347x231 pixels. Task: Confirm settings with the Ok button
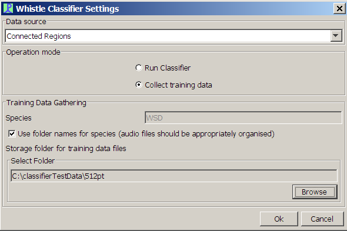279,219
